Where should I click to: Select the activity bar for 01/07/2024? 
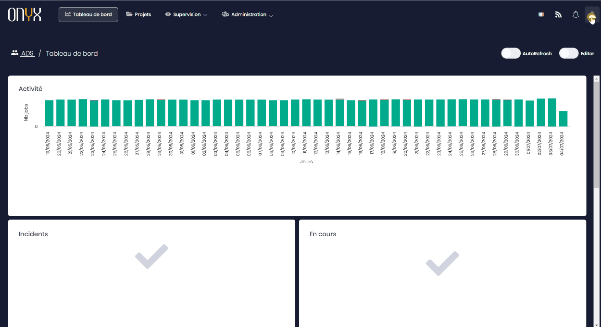coord(529,113)
